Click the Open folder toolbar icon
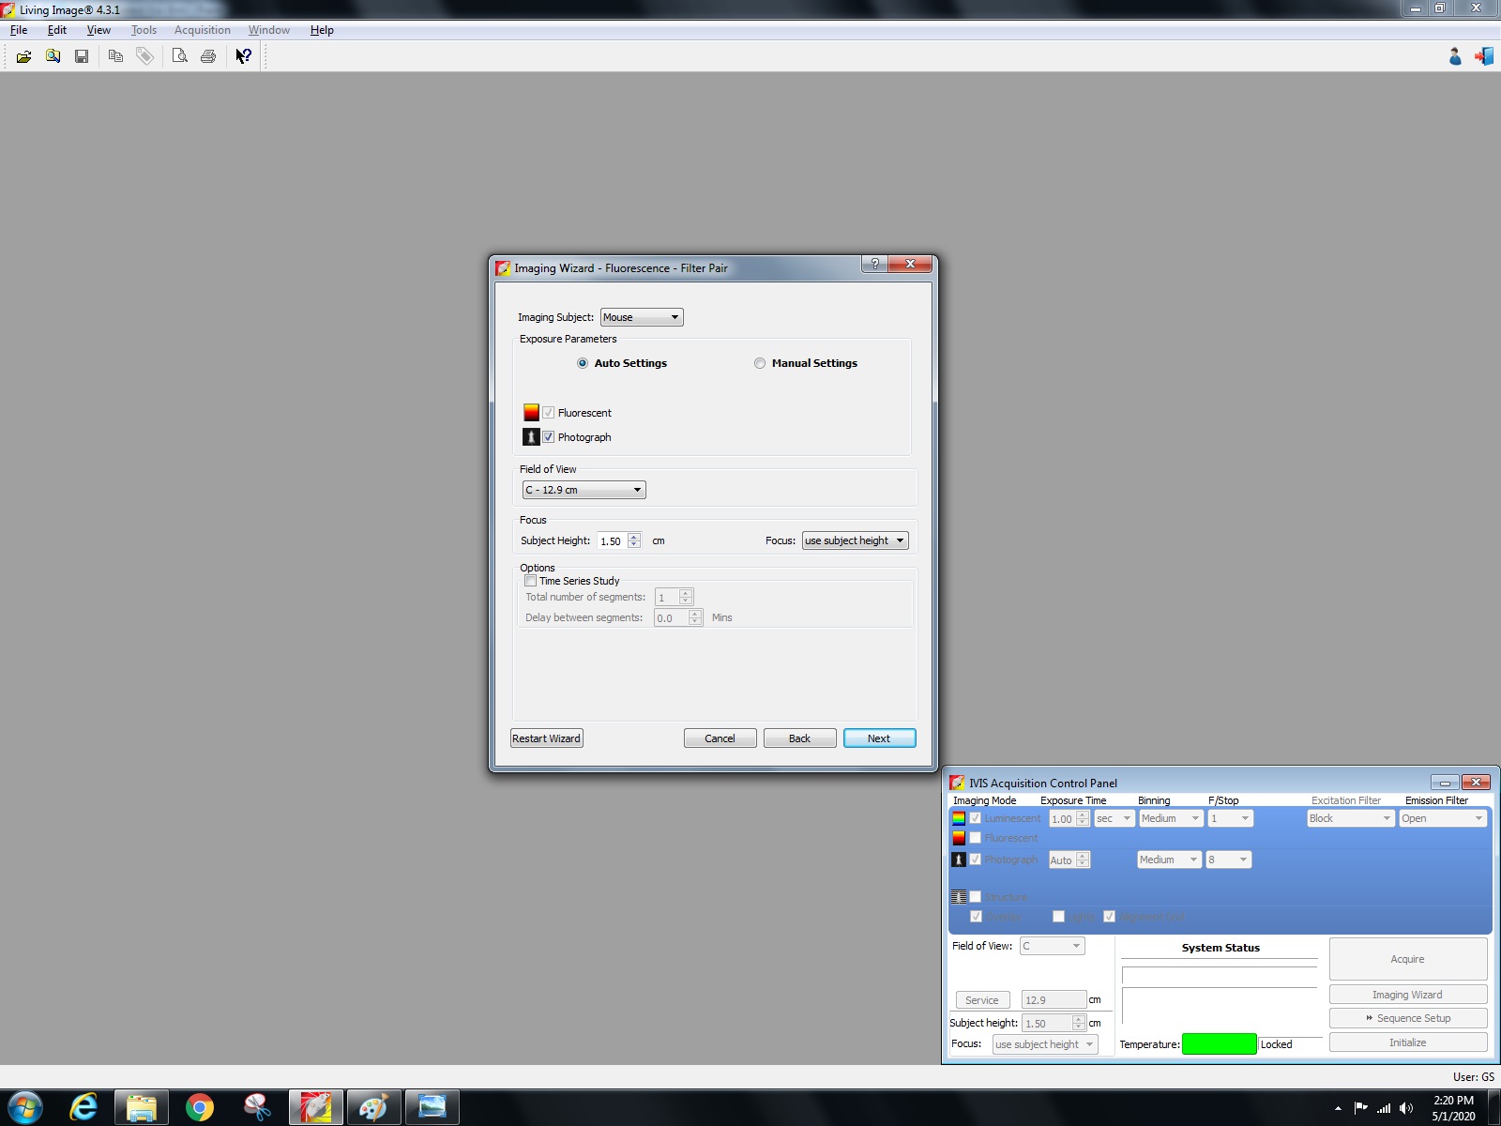 (23, 56)
